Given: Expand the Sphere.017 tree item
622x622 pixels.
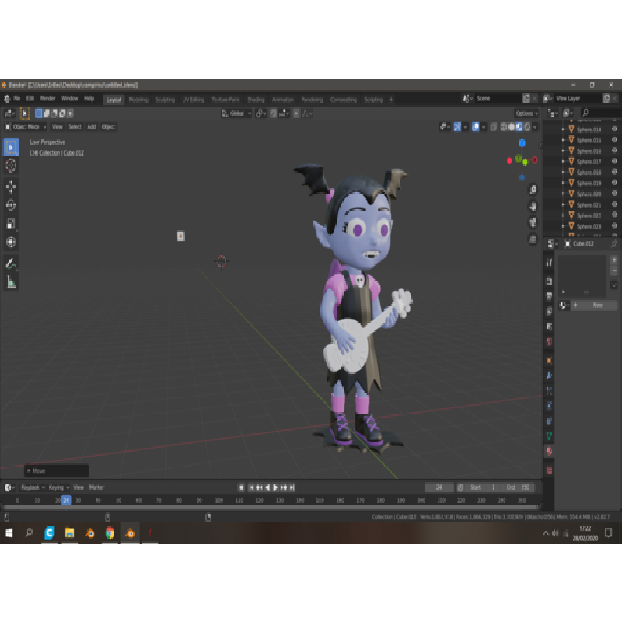Looking at the screenshot, I should pos(563,162).
